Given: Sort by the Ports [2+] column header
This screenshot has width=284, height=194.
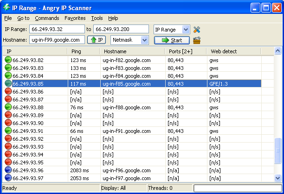Looking at the screenshot, I should point(186,51).
